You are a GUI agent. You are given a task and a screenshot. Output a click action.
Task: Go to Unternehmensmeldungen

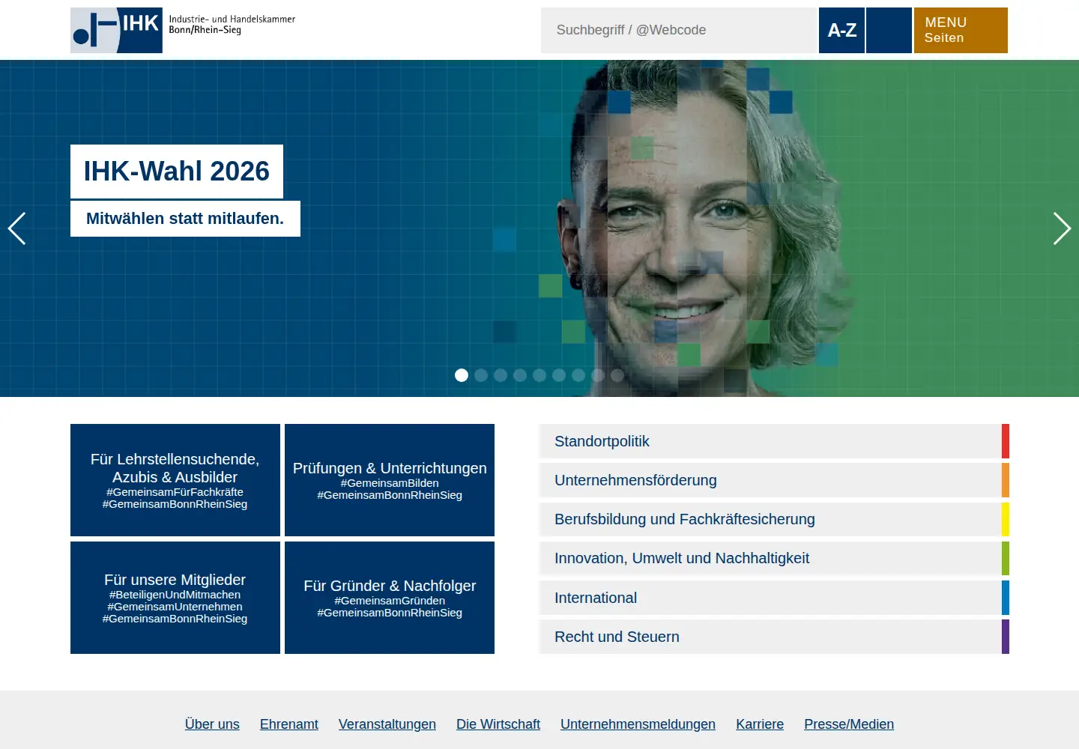(x=638, y=724)
